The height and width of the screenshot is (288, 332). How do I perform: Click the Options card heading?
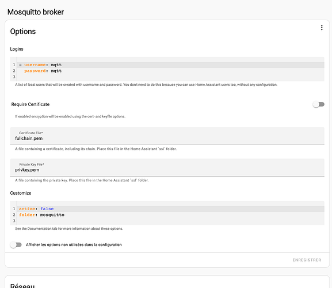point(23,31)
